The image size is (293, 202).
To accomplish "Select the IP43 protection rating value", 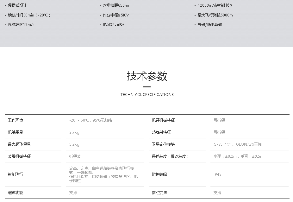I will 217,174.
